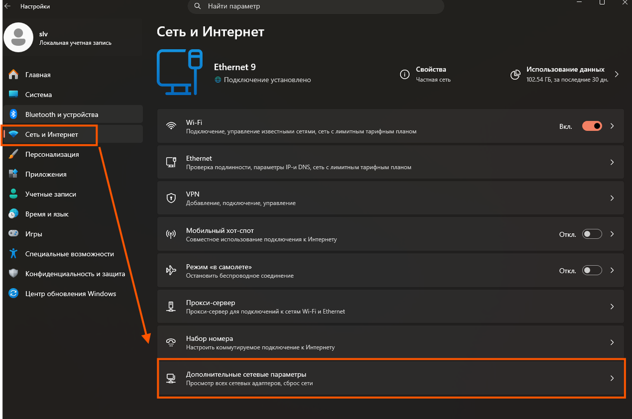This screenshot has width=632, height=419.
Task: Click the Ethernet row monitor icon
Action: point(171,162)
